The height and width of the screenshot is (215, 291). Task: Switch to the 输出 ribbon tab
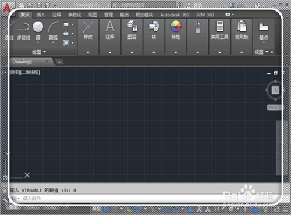125,15
